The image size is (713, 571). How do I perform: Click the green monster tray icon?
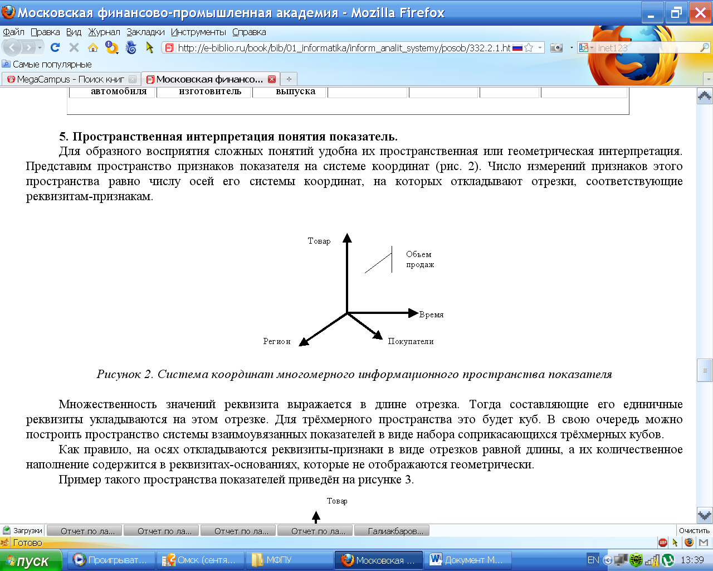point(636,560)
